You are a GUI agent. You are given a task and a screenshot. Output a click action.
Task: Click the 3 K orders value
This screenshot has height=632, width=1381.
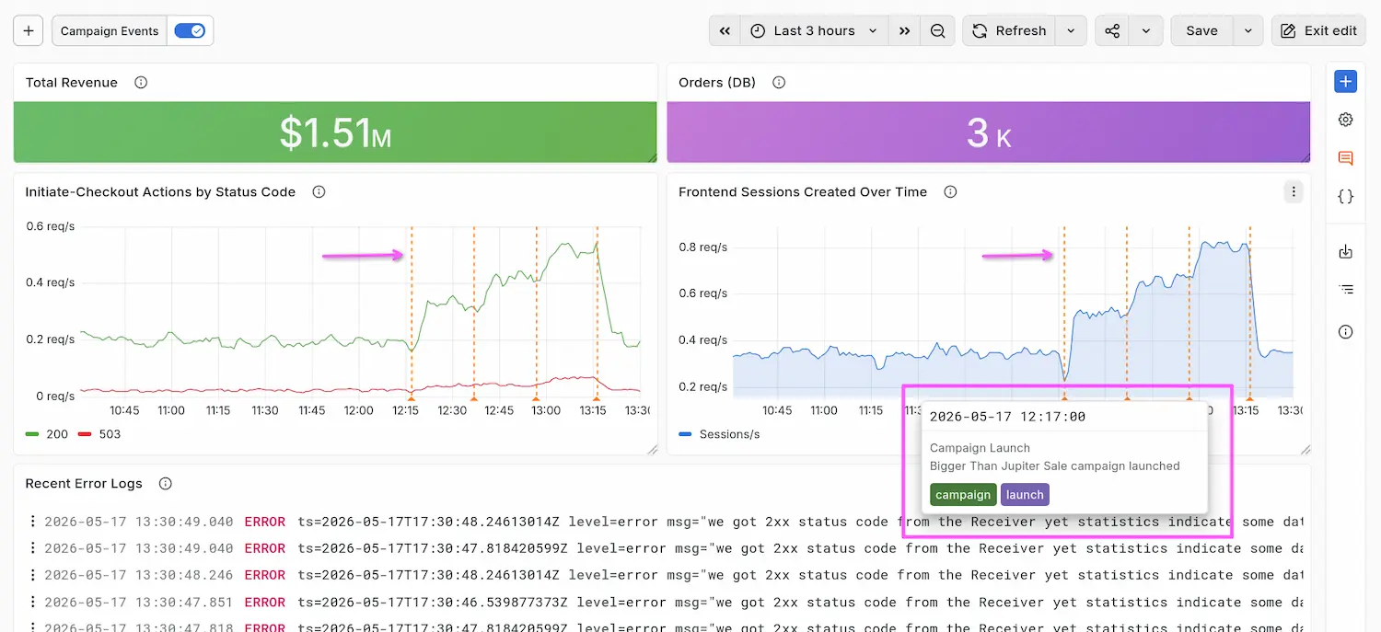tap(989, 133)
